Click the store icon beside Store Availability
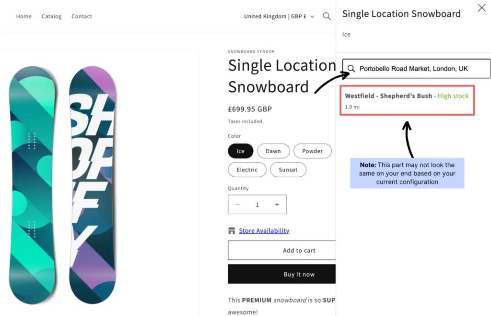The width and height of the screenshot is (491, 316). [x=232, y=231]
